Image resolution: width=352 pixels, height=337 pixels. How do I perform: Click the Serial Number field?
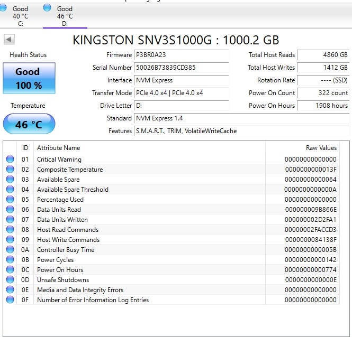[x=182, y=68]
